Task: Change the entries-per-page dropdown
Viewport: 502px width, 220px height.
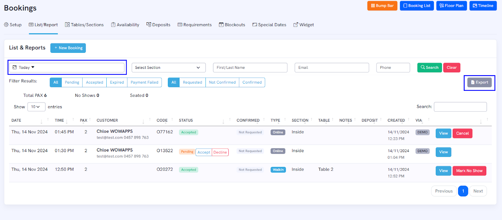Action: tap(36, 107)
